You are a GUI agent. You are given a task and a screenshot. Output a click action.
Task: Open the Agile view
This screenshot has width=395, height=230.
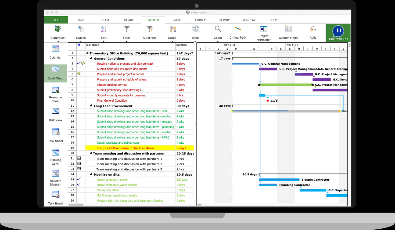(x=313, y=32)
